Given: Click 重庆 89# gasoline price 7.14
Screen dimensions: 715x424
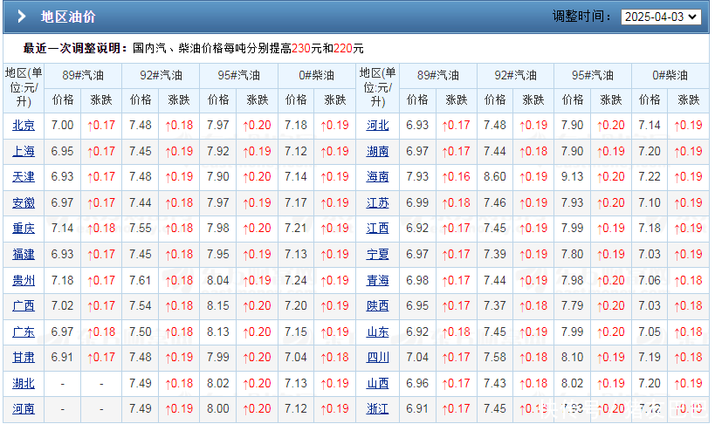Looking at the screenshot, I should (63, 229).
